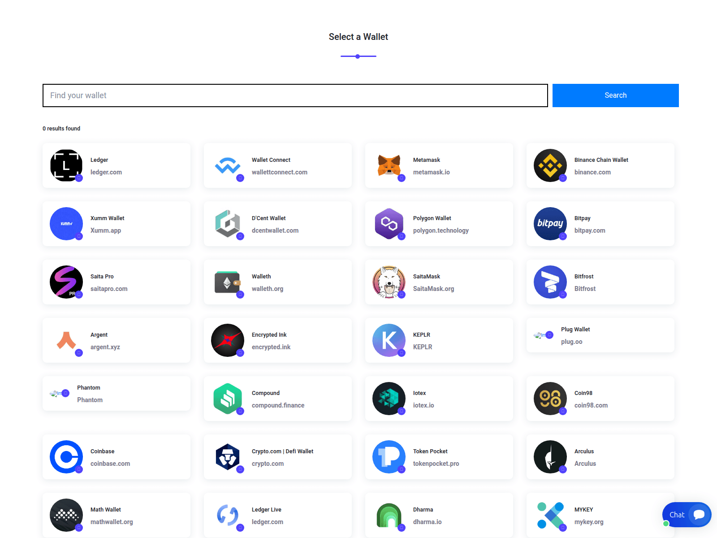Choose the Token Pocket logo icon

coord(389,457)
